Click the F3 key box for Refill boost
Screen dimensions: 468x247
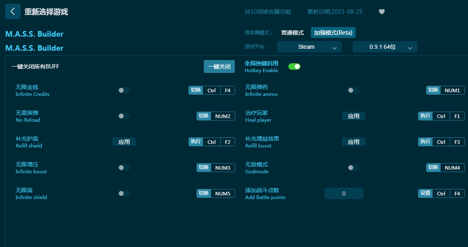click(457, 142)
